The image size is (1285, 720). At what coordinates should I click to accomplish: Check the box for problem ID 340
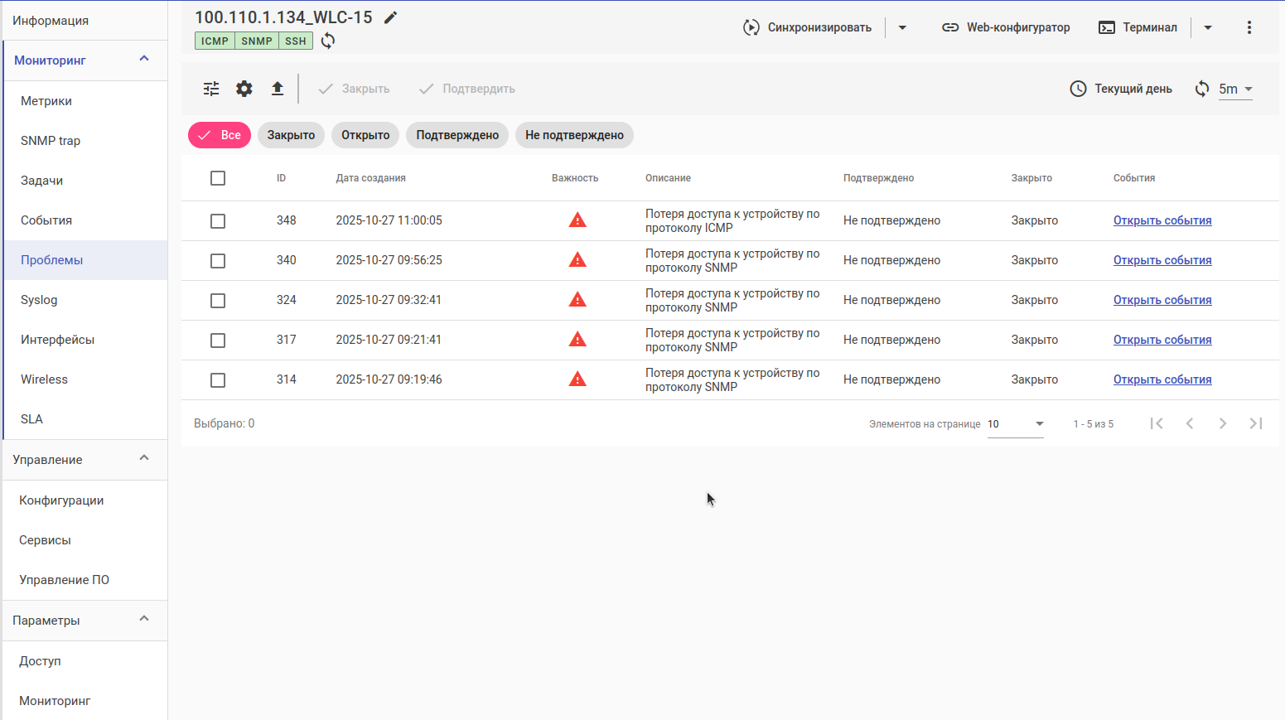(x=218, y=261)
